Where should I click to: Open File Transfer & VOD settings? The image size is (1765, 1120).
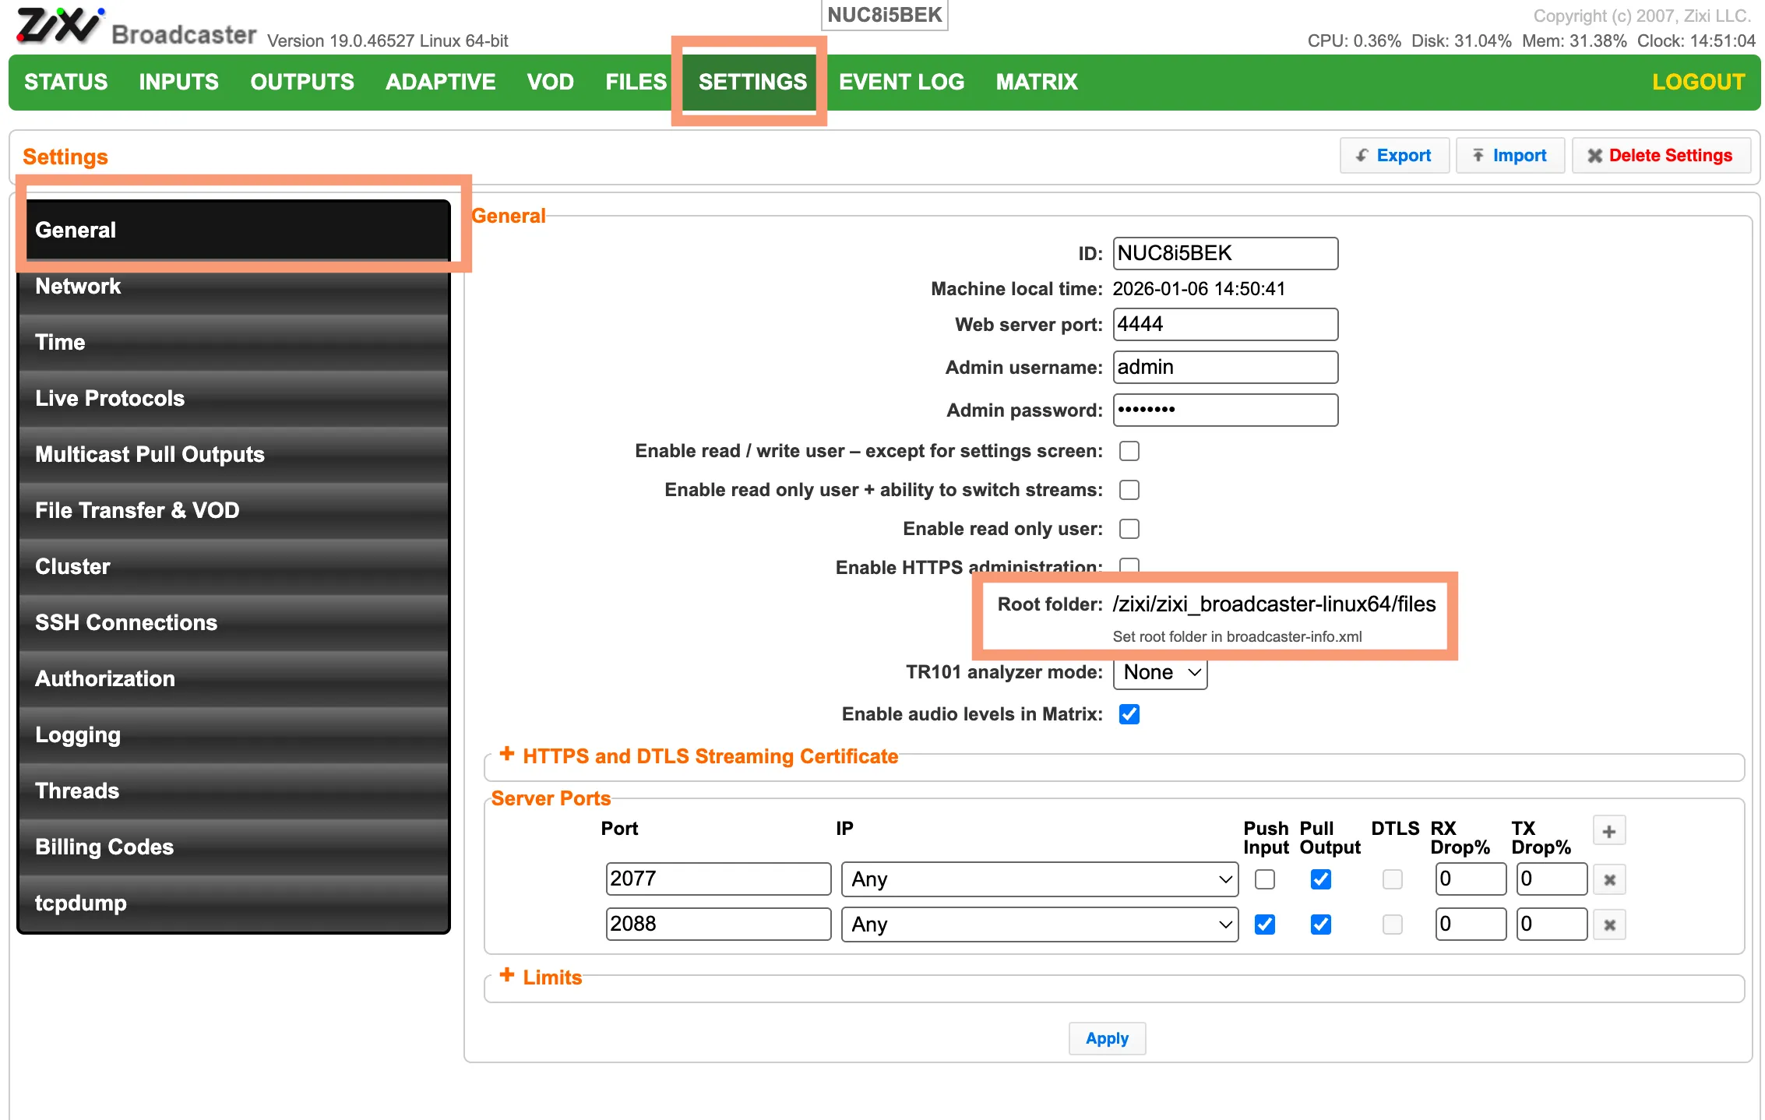[234, 511]
